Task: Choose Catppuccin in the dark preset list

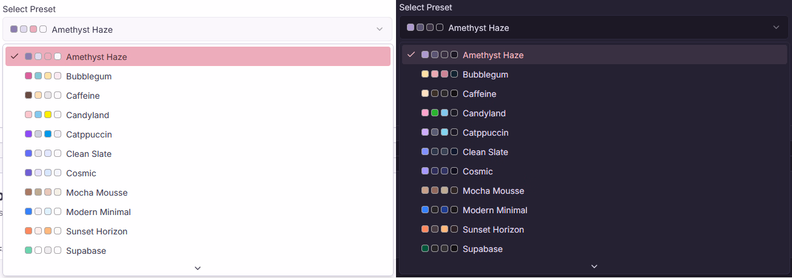Action: click(594, 133)
